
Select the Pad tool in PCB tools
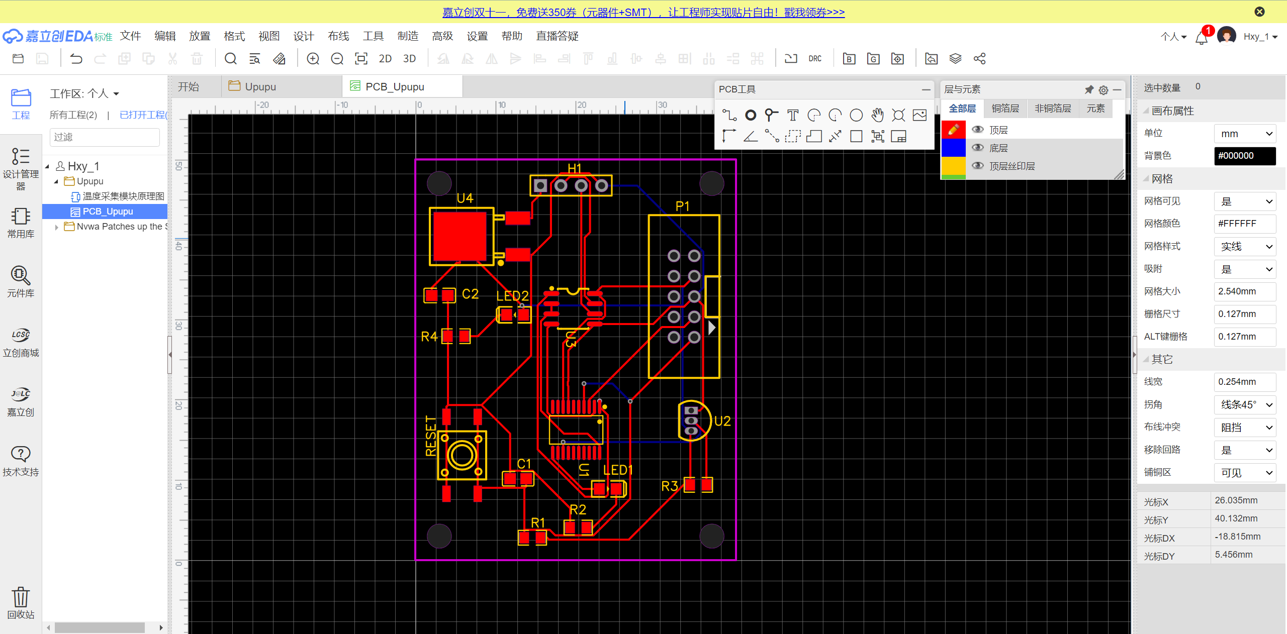click(750, 115)
